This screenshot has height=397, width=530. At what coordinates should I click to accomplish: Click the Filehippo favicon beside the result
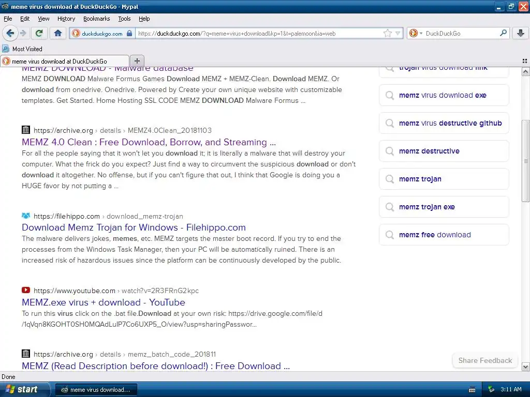26,216
